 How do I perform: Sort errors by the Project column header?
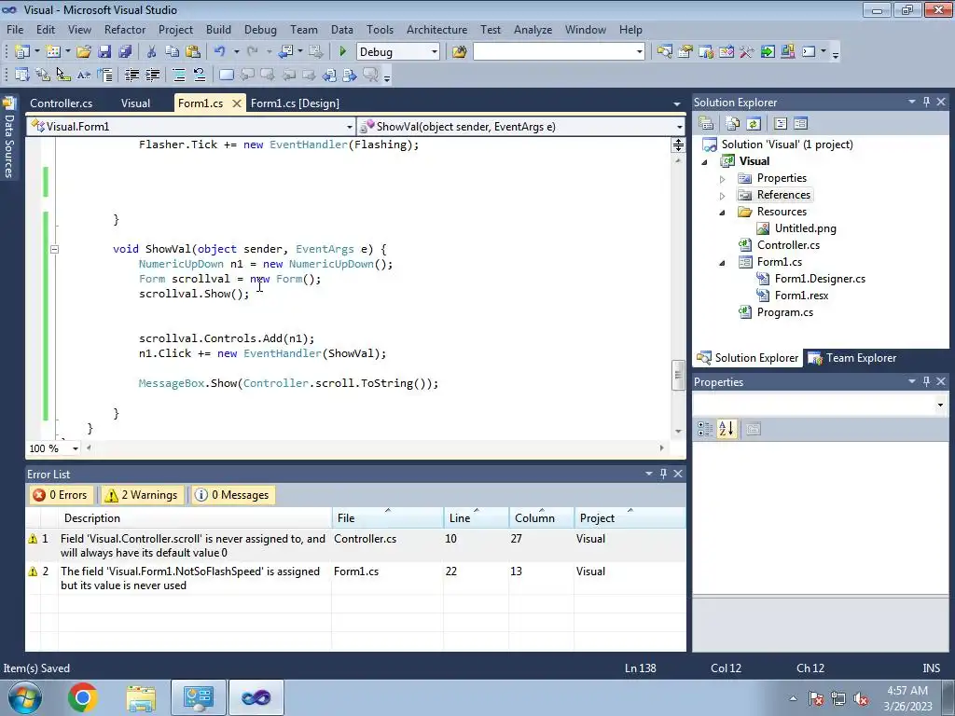pyautogui.click(x=630, y=518)
